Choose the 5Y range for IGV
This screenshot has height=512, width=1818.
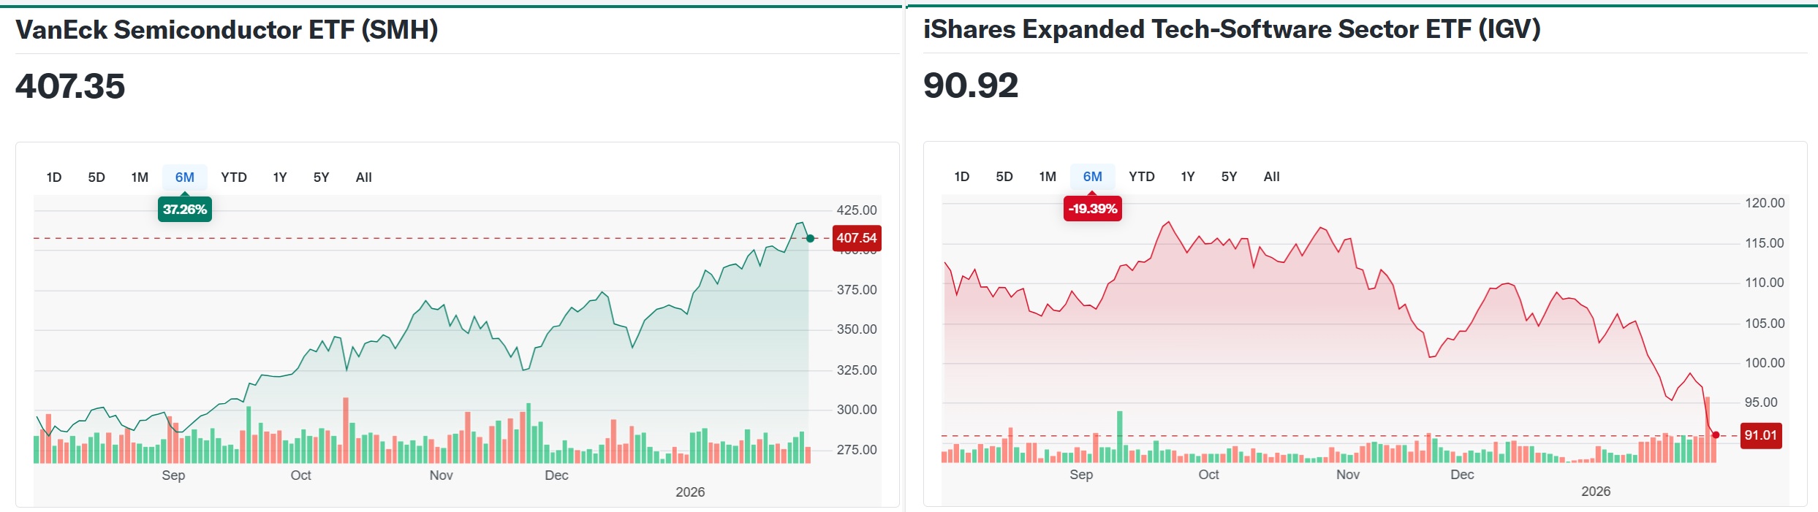[x=1230, y=177]
